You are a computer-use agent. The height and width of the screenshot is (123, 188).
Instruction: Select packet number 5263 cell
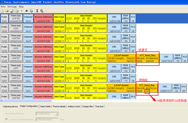tap(5, 38)
